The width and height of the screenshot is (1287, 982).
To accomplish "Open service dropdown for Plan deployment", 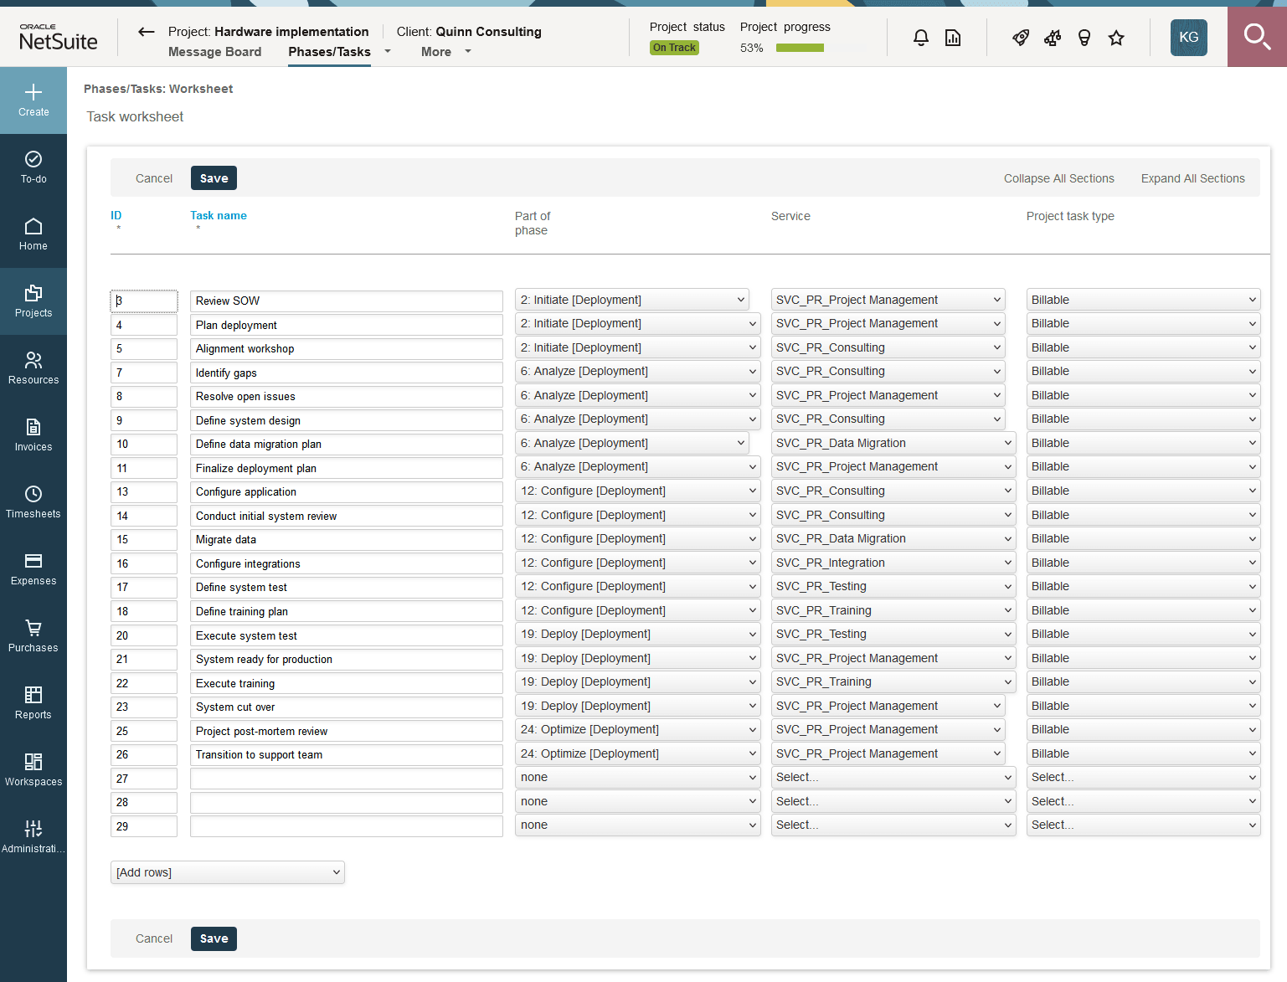I will [888, 323].
